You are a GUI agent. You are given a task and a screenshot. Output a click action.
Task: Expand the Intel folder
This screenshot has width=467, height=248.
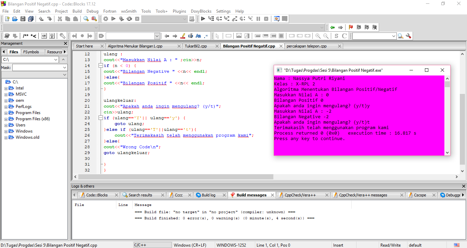point(6,88)
